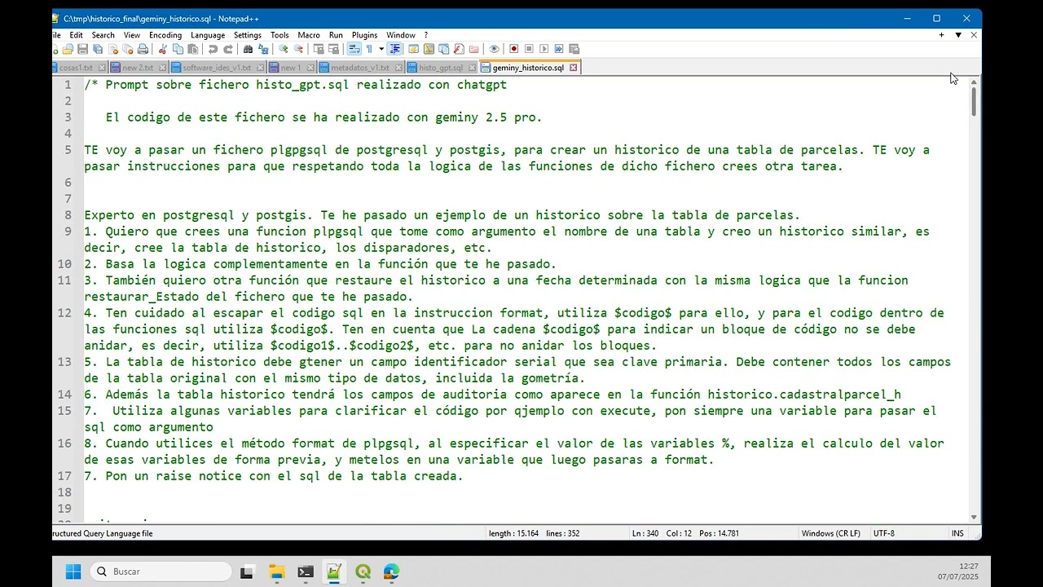Viewport: 1043px width, 587px height.
Task: Click the Close document toolbar icon
Action: click(x=113, y=49)
